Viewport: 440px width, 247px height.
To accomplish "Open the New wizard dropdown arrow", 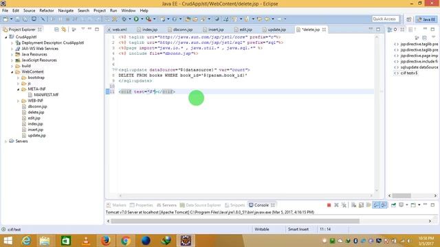I will point(11,19).
